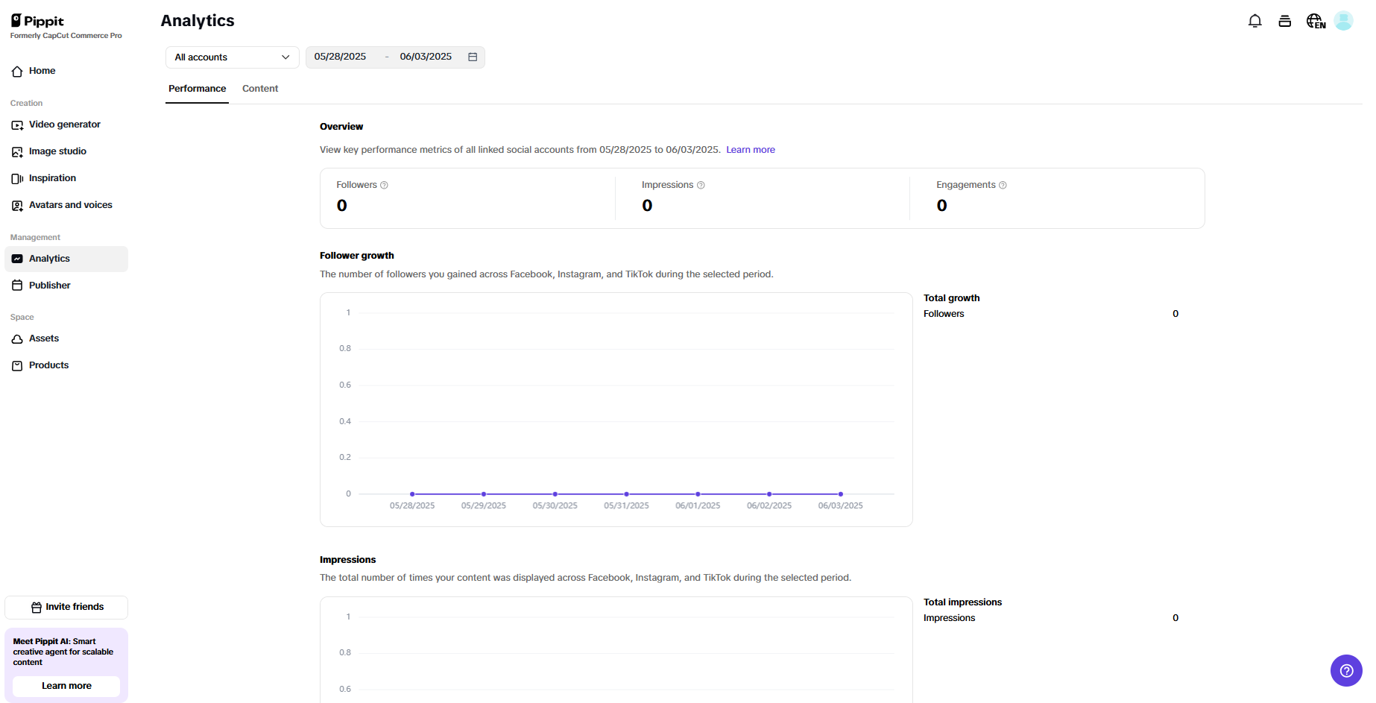
Task: Change language using the EN globe icon
Action: click(1315, 22)
